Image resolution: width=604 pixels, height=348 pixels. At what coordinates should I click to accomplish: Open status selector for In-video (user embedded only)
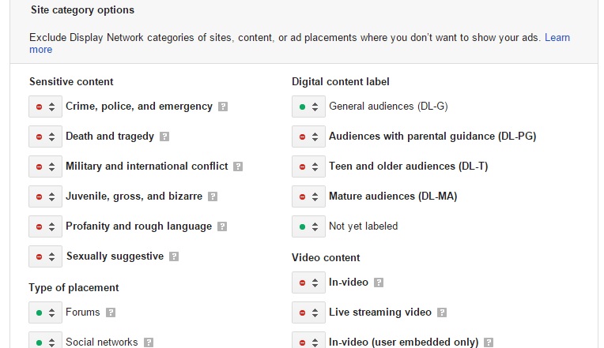point(308,342)
